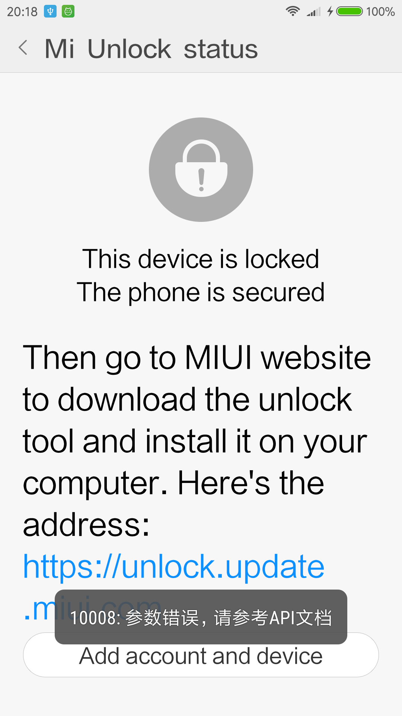Go back using the header arrow
The width and height of the screenshot is (402, 716).
click(x=23, y=48)
